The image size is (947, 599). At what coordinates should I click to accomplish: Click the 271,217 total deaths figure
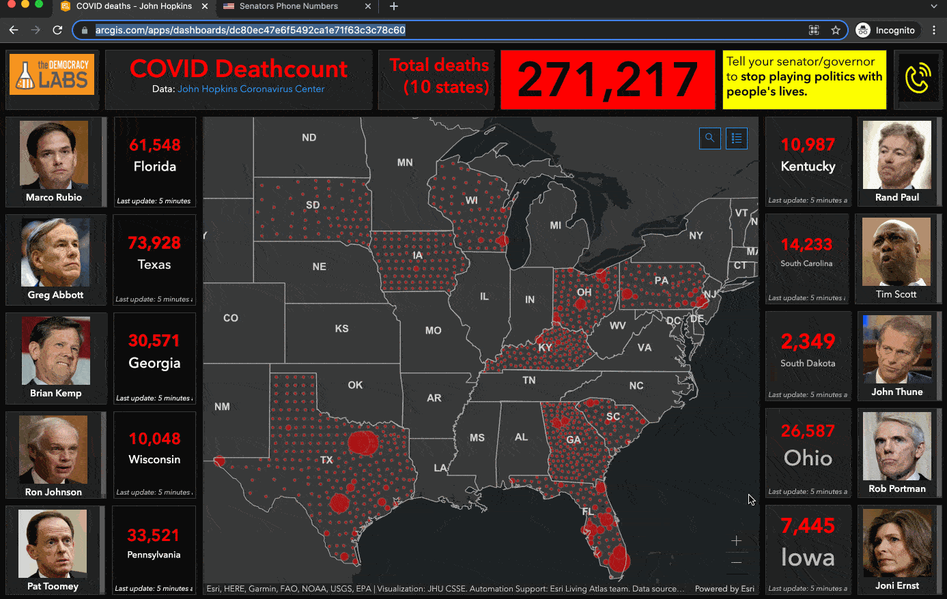[x=608, y=79]
